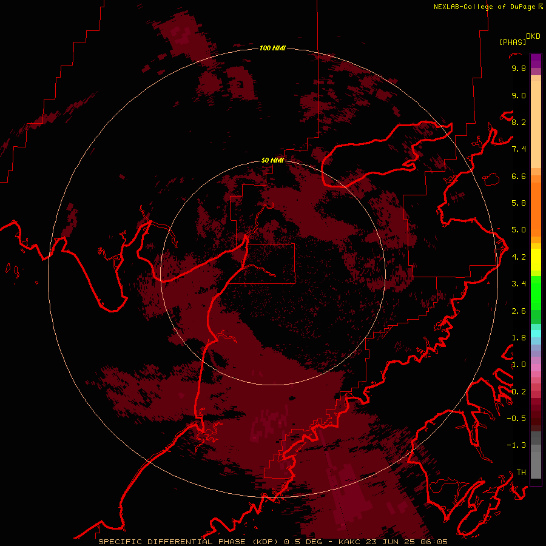Click the 5.0 legend value
546x546 pixels.
(519, 230)
